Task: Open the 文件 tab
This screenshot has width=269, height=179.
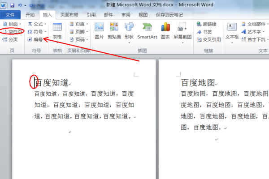Action: pos(10,15)
